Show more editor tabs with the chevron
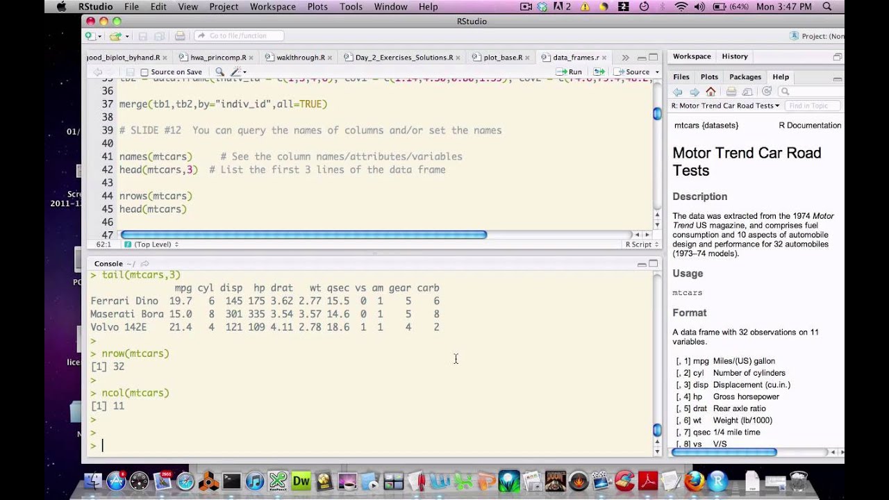The image size is (889, 500). pyautogui.click(x=625, y=58)
